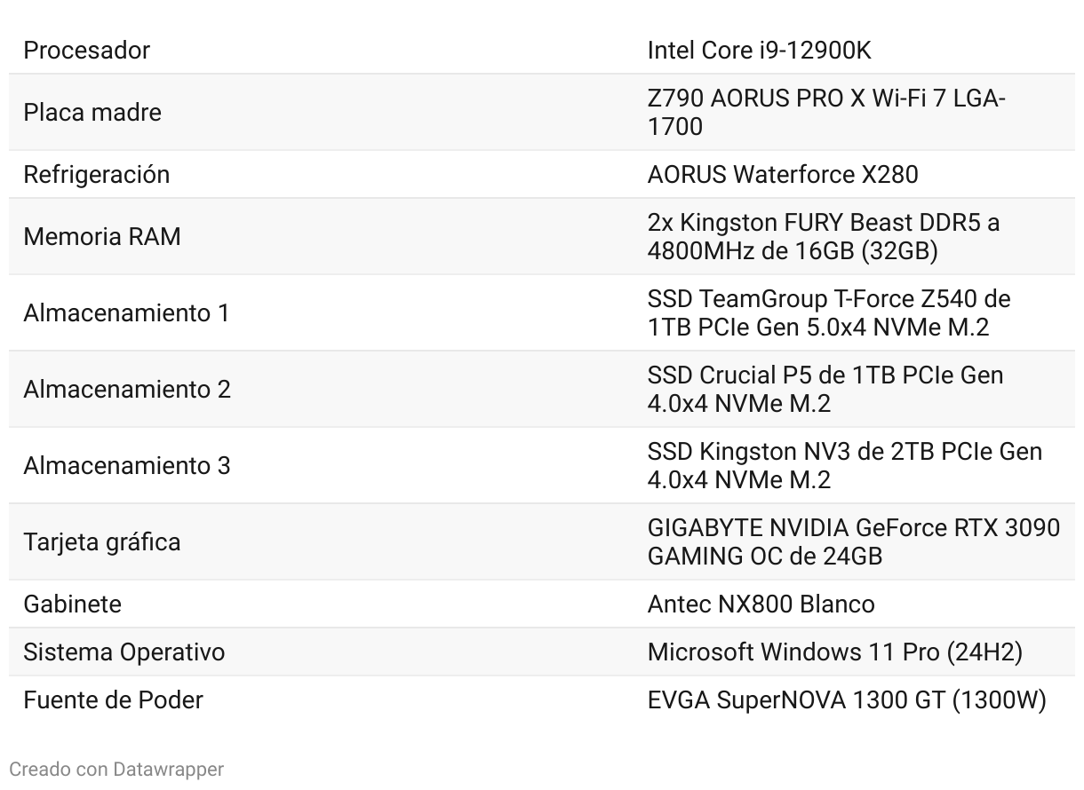
Task: Select the GeForce RTX 3090 GAMING OC cell
Action: point(853,542)
